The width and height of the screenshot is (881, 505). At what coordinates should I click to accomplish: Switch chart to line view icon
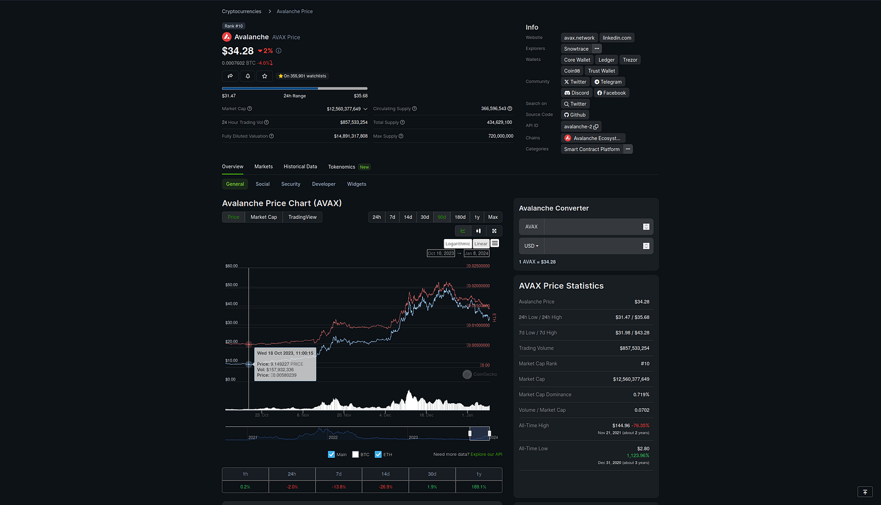(x=463, y=231)
